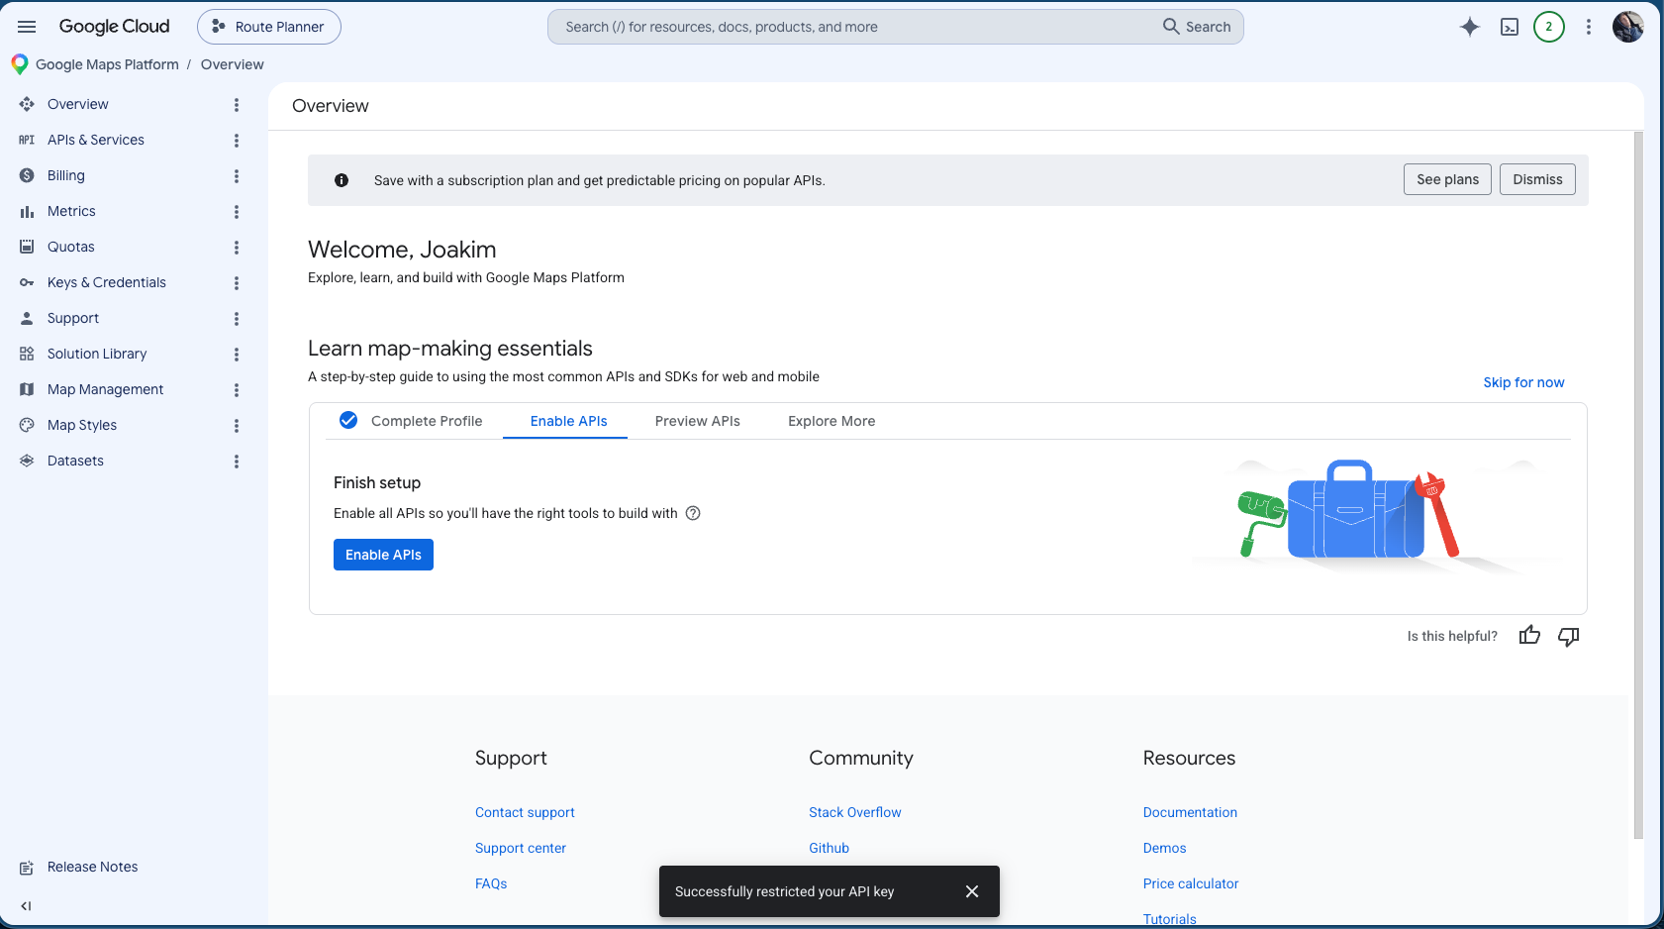The height and width of the screenshot is (929, 1664).
Task: Dismiss the subscription plan banner
Action: [x=1537, y=179]
